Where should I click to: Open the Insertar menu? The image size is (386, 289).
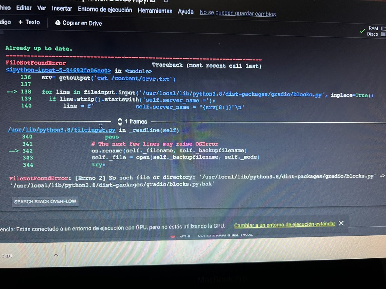point(62,9)
